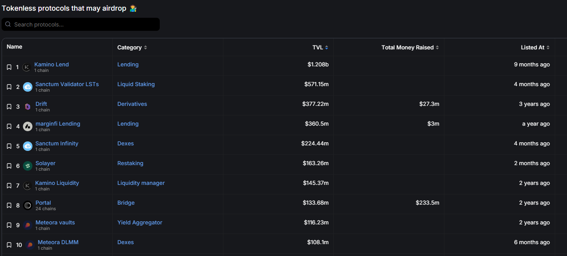Screen dimensions: 567x256
Task: Sort by Total Money Raised
Action: pyautogui.click(x=410, y=47)
